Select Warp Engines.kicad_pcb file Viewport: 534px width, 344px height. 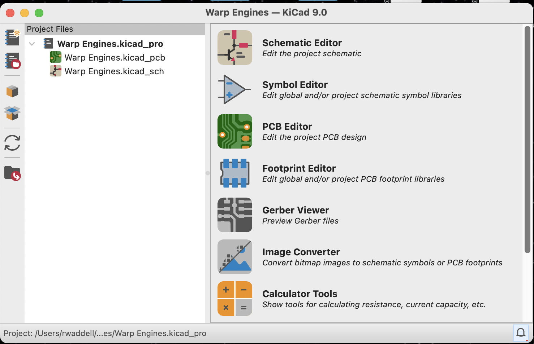(115, 58)
